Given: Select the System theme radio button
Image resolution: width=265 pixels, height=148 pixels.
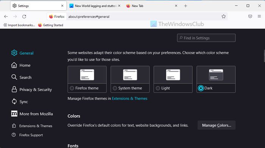Looking at the screenshot, I should 115,88.
